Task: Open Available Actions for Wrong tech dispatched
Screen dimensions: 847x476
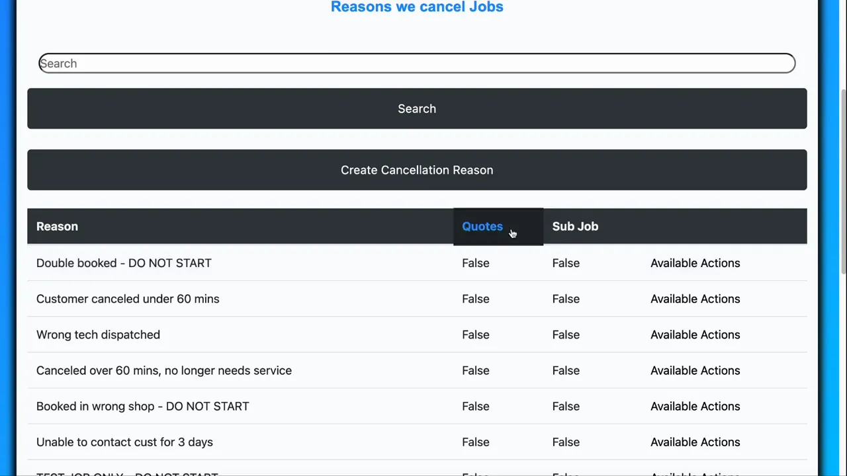Action: pyautogui.click(x=695, y=335)
